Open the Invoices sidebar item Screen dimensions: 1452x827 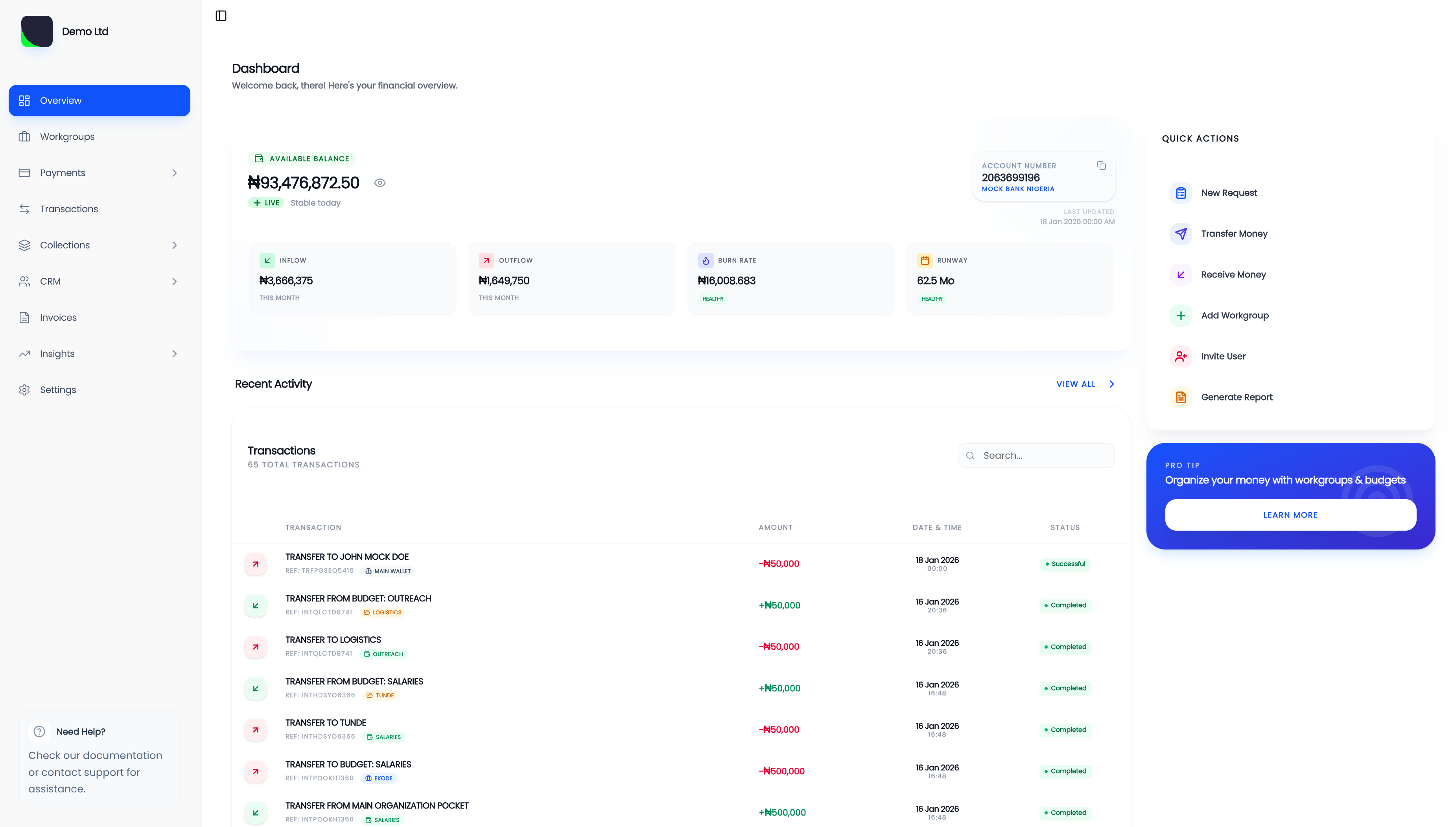[x=58, y=318]
